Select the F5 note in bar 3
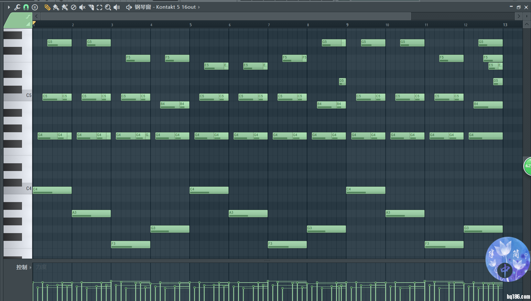The width and height of the screenshot is (531, 301). pos(138,59)
